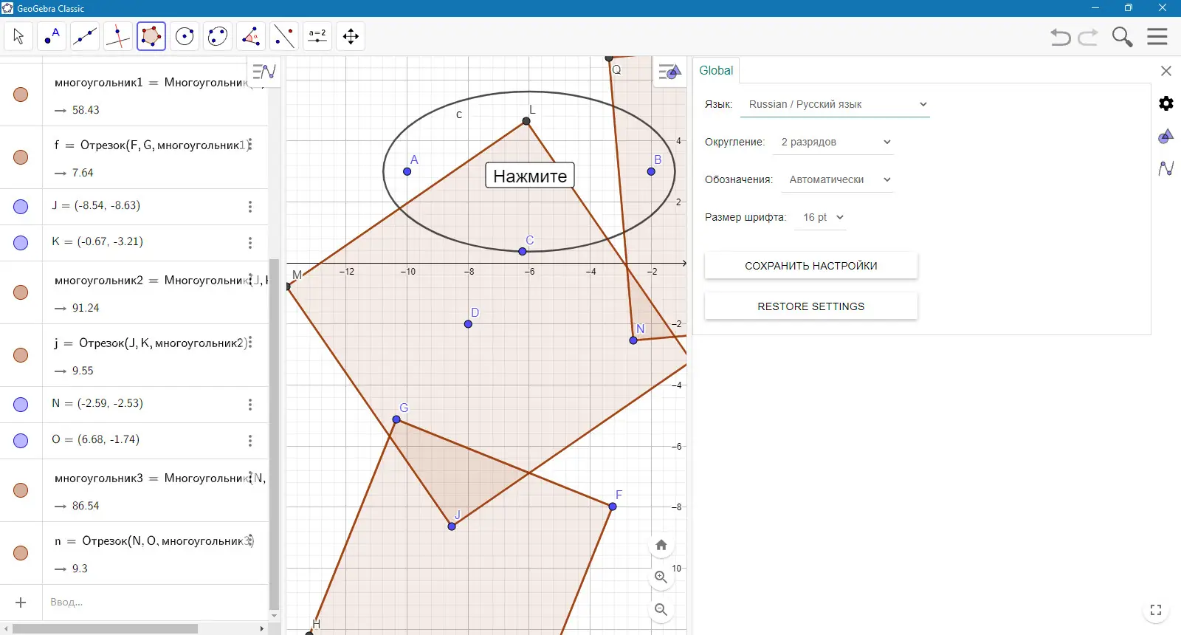Click the Algebra view vertical scrollbar
The height and width of the screenshot is (635, 1181).
274,435
